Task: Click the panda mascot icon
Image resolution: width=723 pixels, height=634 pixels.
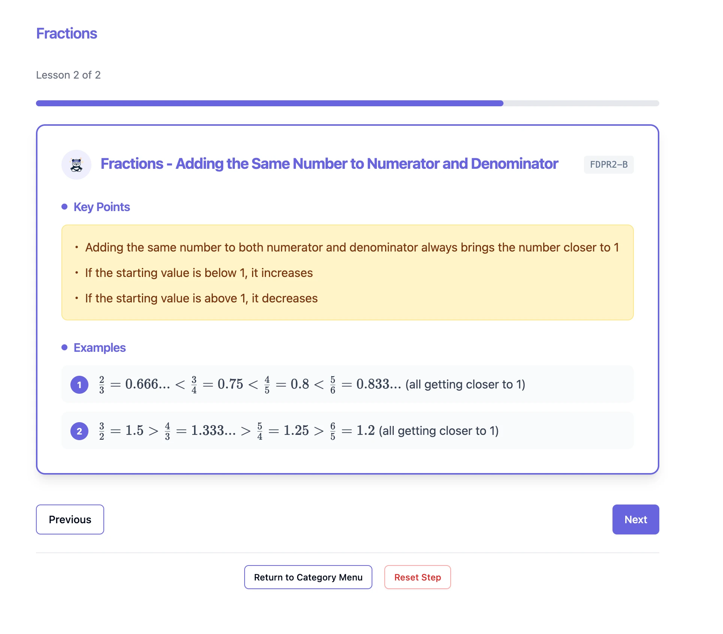Action: [x=76, y=165]
